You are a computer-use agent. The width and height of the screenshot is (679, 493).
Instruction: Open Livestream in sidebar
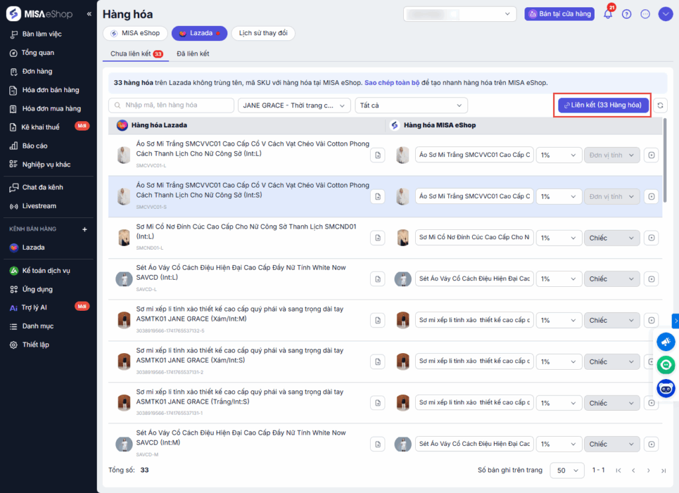39,206
